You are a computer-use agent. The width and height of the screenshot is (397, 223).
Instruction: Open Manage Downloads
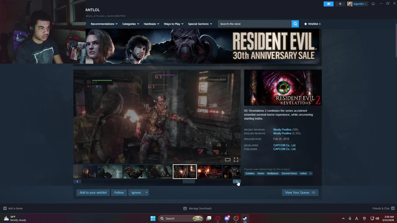pos(197,208)
